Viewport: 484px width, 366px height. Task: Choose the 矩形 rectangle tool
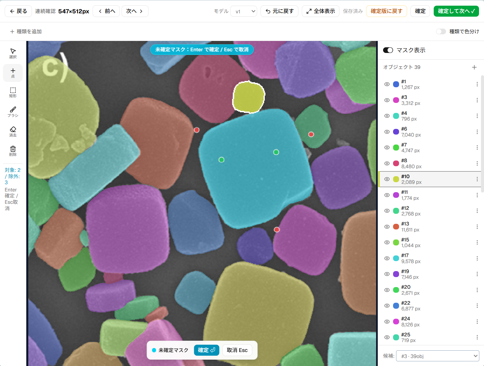point(13,92)
